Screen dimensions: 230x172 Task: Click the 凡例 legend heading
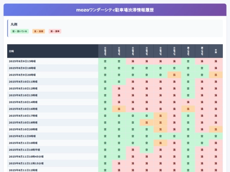14,24
